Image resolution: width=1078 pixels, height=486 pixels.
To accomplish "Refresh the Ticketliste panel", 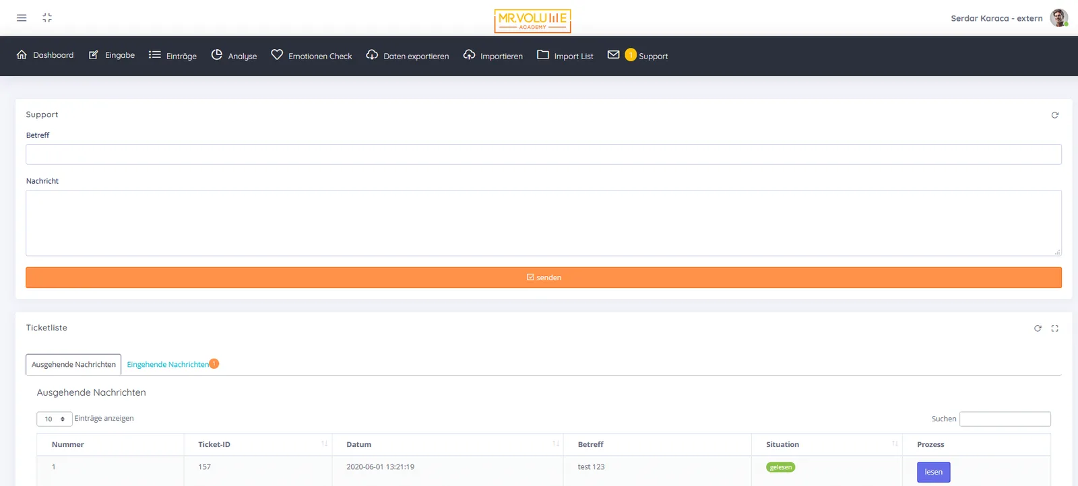I will click(1038, 328).
